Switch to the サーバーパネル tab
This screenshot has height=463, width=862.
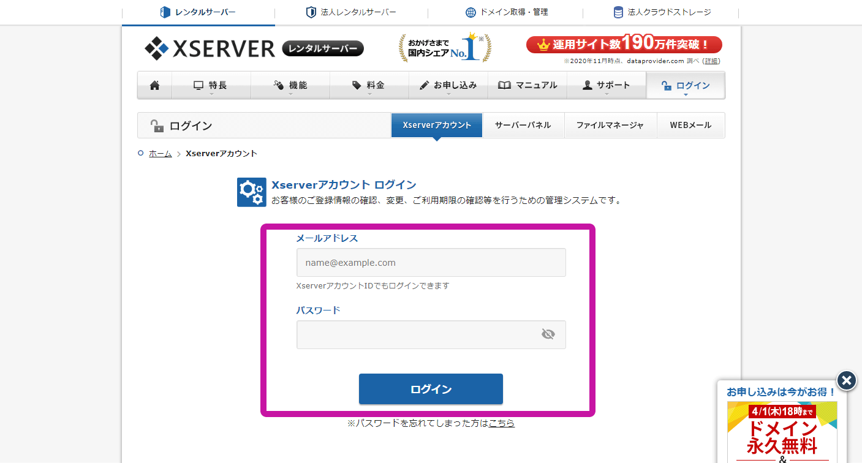523,125
